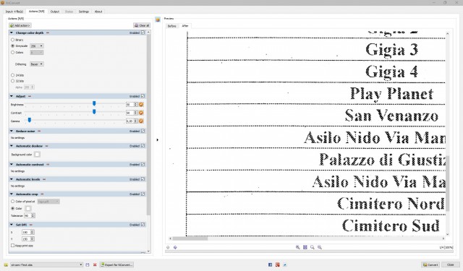
Task: Click the Convert button
Action: coord(430,264)
